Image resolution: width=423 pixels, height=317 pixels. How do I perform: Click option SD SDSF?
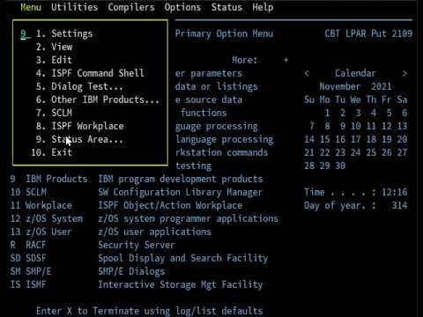[28, 258]
